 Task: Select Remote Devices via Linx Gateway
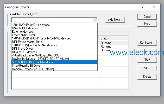(x=54, y=69)
